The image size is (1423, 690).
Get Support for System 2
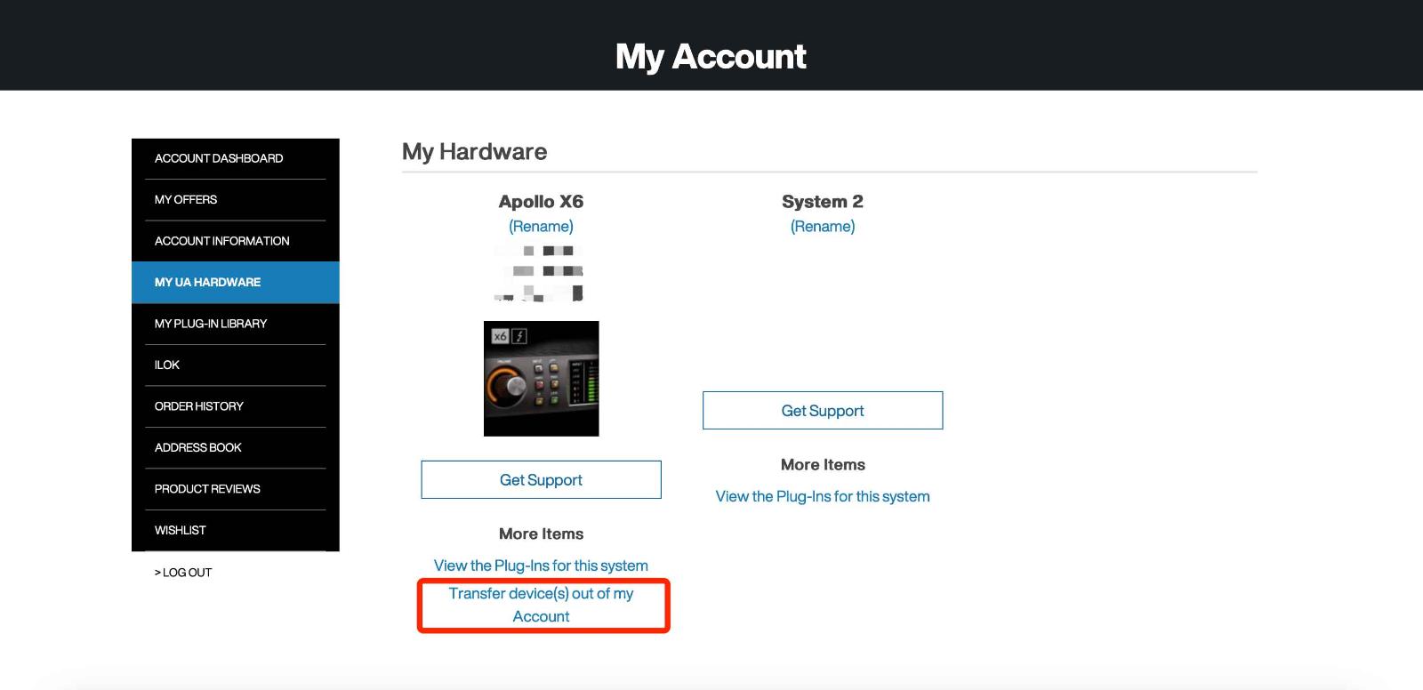[x=823, y=411]
